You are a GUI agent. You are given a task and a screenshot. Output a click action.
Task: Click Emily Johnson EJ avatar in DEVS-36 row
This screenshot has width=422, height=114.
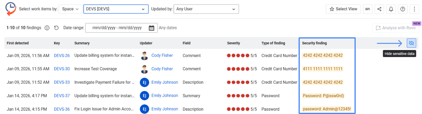[144, 109]
